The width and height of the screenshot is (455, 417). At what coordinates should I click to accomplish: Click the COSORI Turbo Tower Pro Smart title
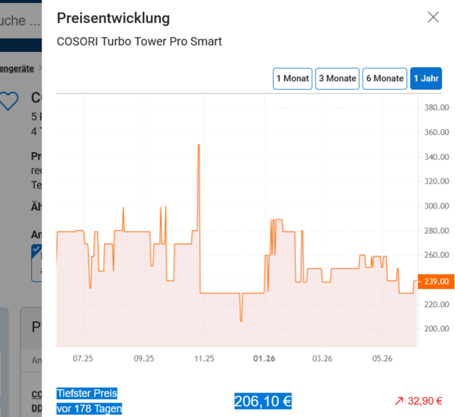[140, 42]
